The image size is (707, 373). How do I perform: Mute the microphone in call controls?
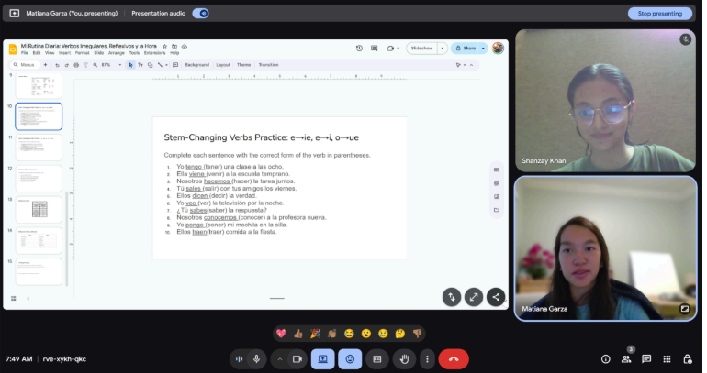pyautogui.click(x=257, y=359)
